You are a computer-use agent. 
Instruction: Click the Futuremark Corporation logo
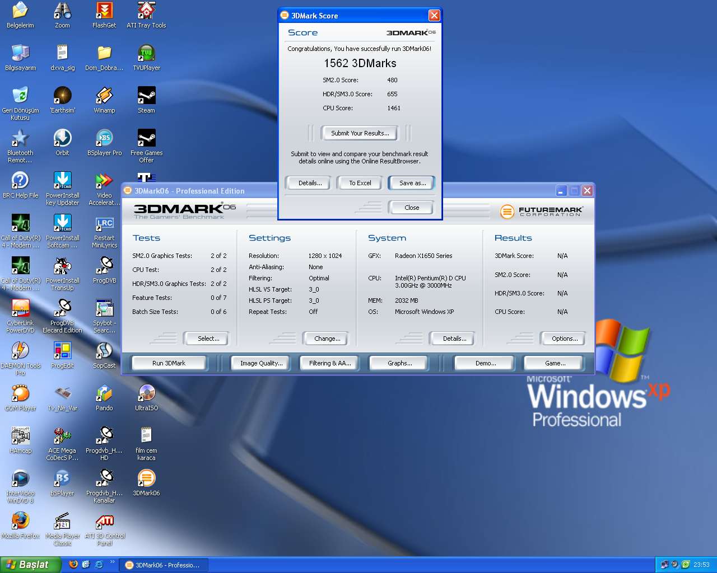tap(541, 212)
